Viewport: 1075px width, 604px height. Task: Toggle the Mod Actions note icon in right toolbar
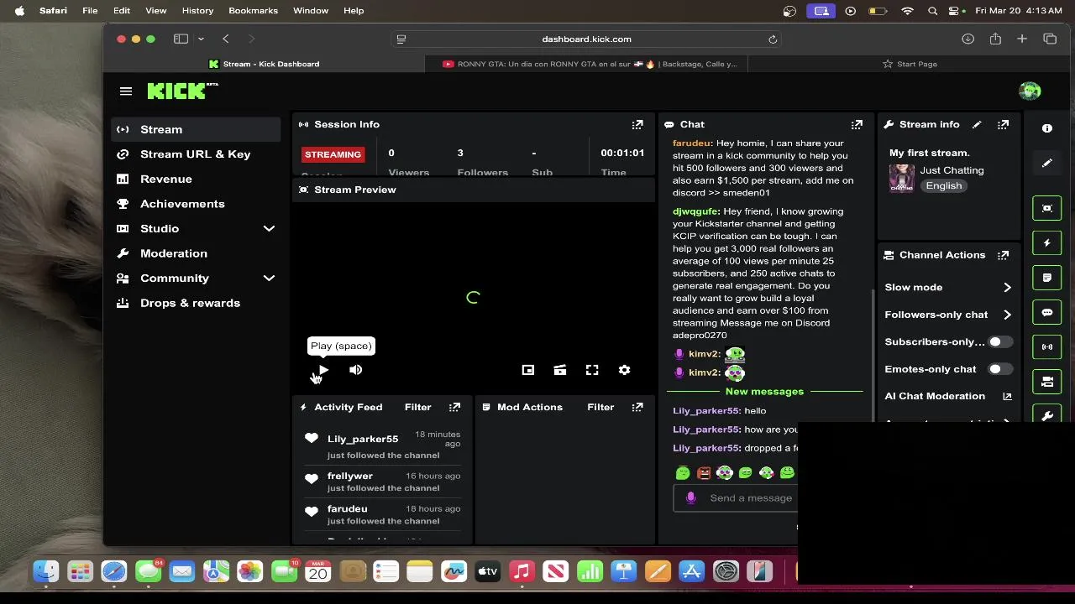(1047, 278)
